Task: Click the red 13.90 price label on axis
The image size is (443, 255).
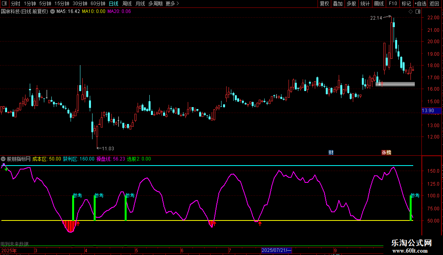Action: pyautogui.click(x=428, y=111)
